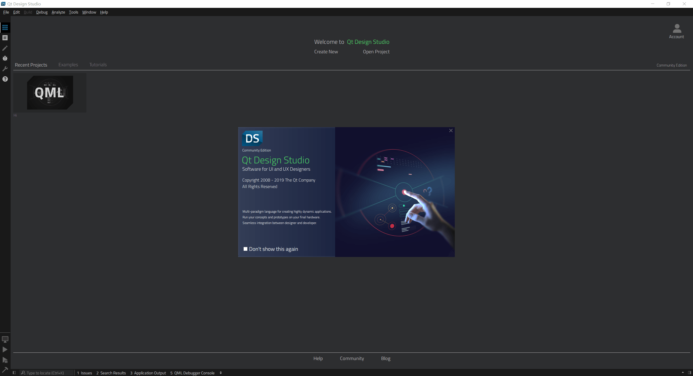
Task: Toggle the right sidebar visibility
Action: tap(689, 373)
